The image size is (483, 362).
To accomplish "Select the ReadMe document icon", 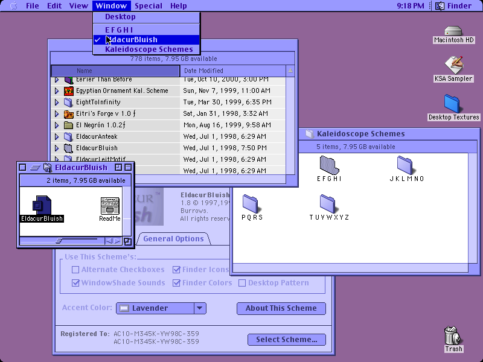I will click(110, 206).
